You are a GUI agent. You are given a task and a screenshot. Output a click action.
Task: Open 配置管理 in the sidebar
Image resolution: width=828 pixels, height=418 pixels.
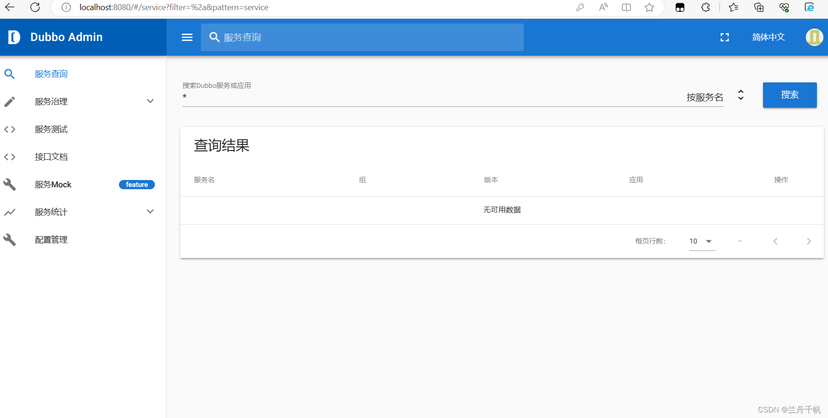[51, 240]
